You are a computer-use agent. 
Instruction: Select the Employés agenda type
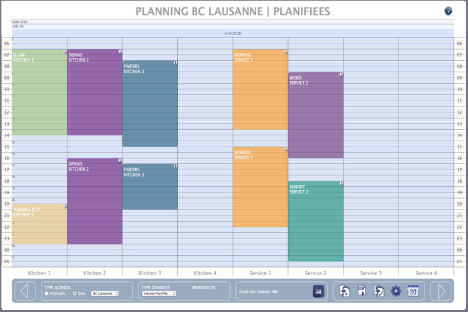[47, 293]
